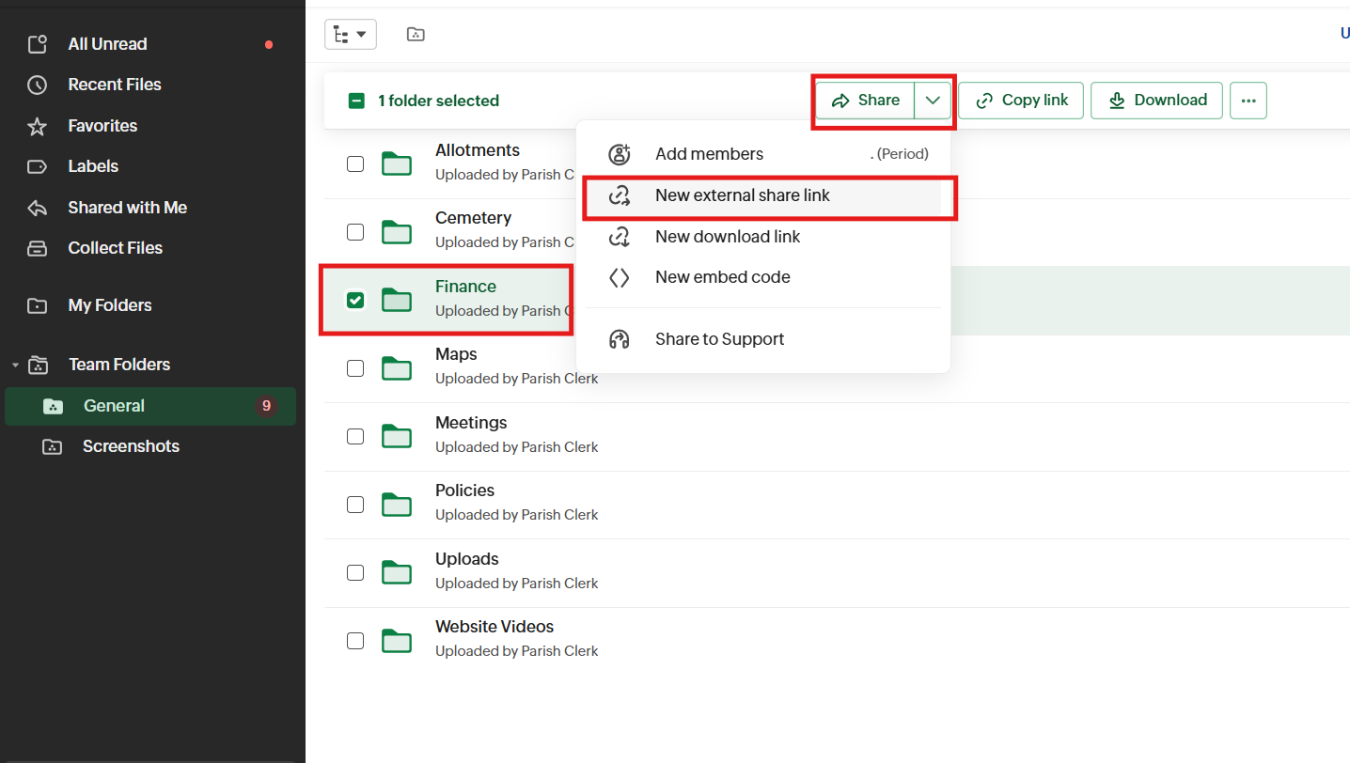Open the more options ellipsis button
1350x763 pixels.
[x=1248, y=101]
